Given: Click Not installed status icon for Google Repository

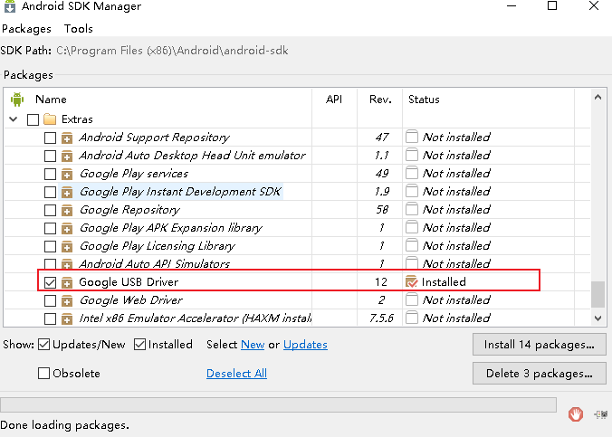Looking at the screenshot, I should [412, 209].
